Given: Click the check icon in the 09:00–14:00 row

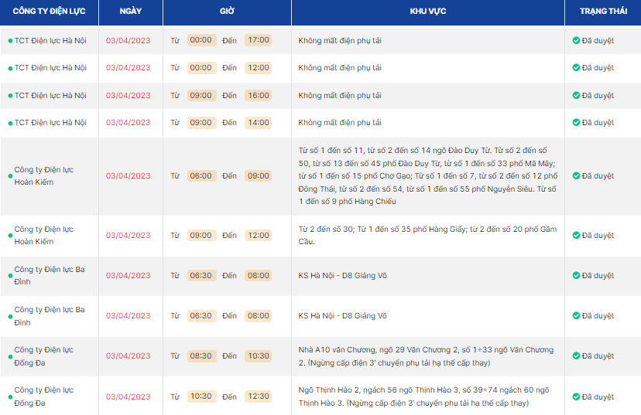Looking at the screenshot, I should tap(576, 122).
